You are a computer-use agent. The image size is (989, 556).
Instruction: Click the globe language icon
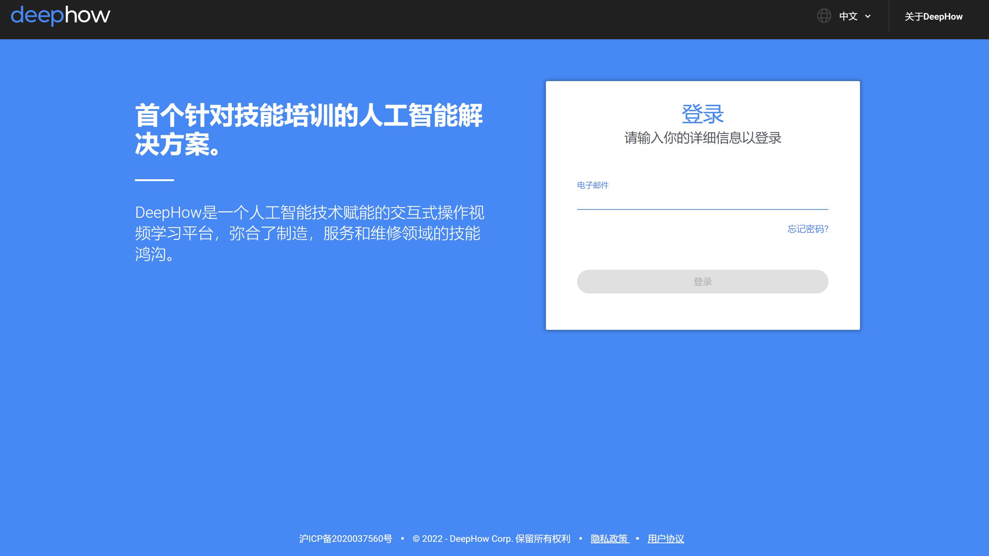[x=824, y=16]
